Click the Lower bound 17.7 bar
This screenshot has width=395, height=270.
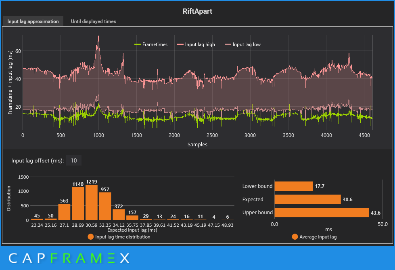pyautogui.click(x=293, y=186)
